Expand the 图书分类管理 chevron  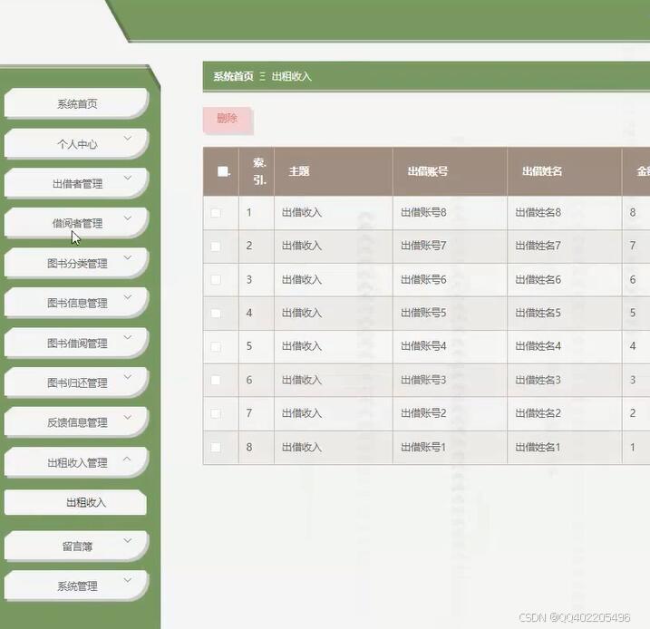pyautogui.click(x=128, y=257)
